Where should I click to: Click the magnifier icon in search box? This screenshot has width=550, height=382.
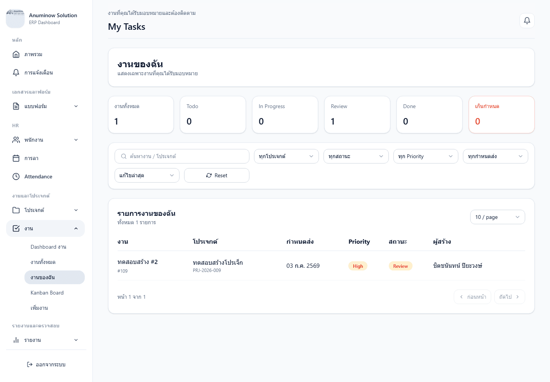tap(124, 156)
